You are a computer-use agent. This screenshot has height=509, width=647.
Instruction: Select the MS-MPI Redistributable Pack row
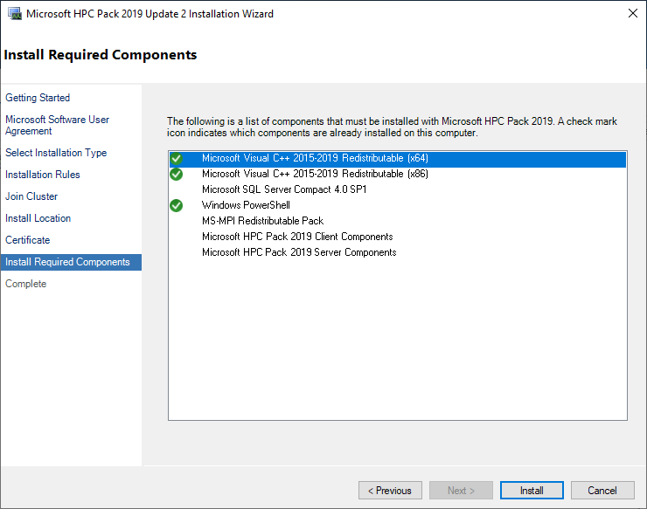click(x=398, y=221)
